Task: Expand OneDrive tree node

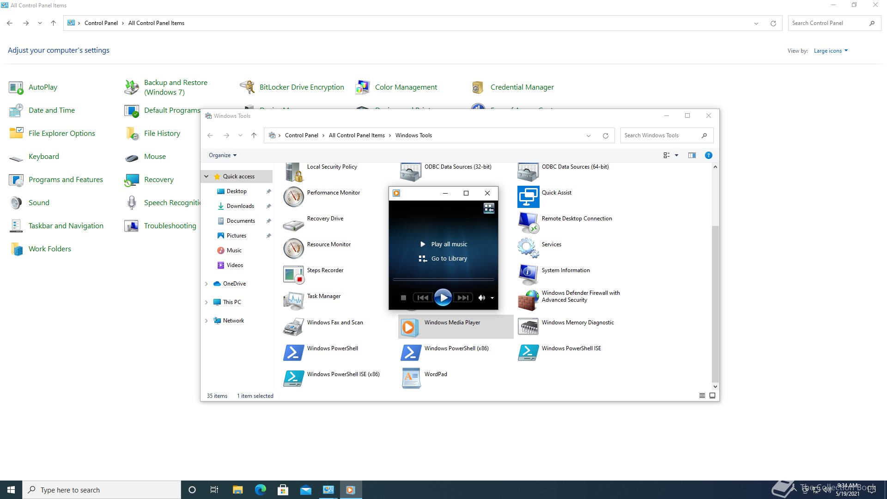Action: [207, 284]
